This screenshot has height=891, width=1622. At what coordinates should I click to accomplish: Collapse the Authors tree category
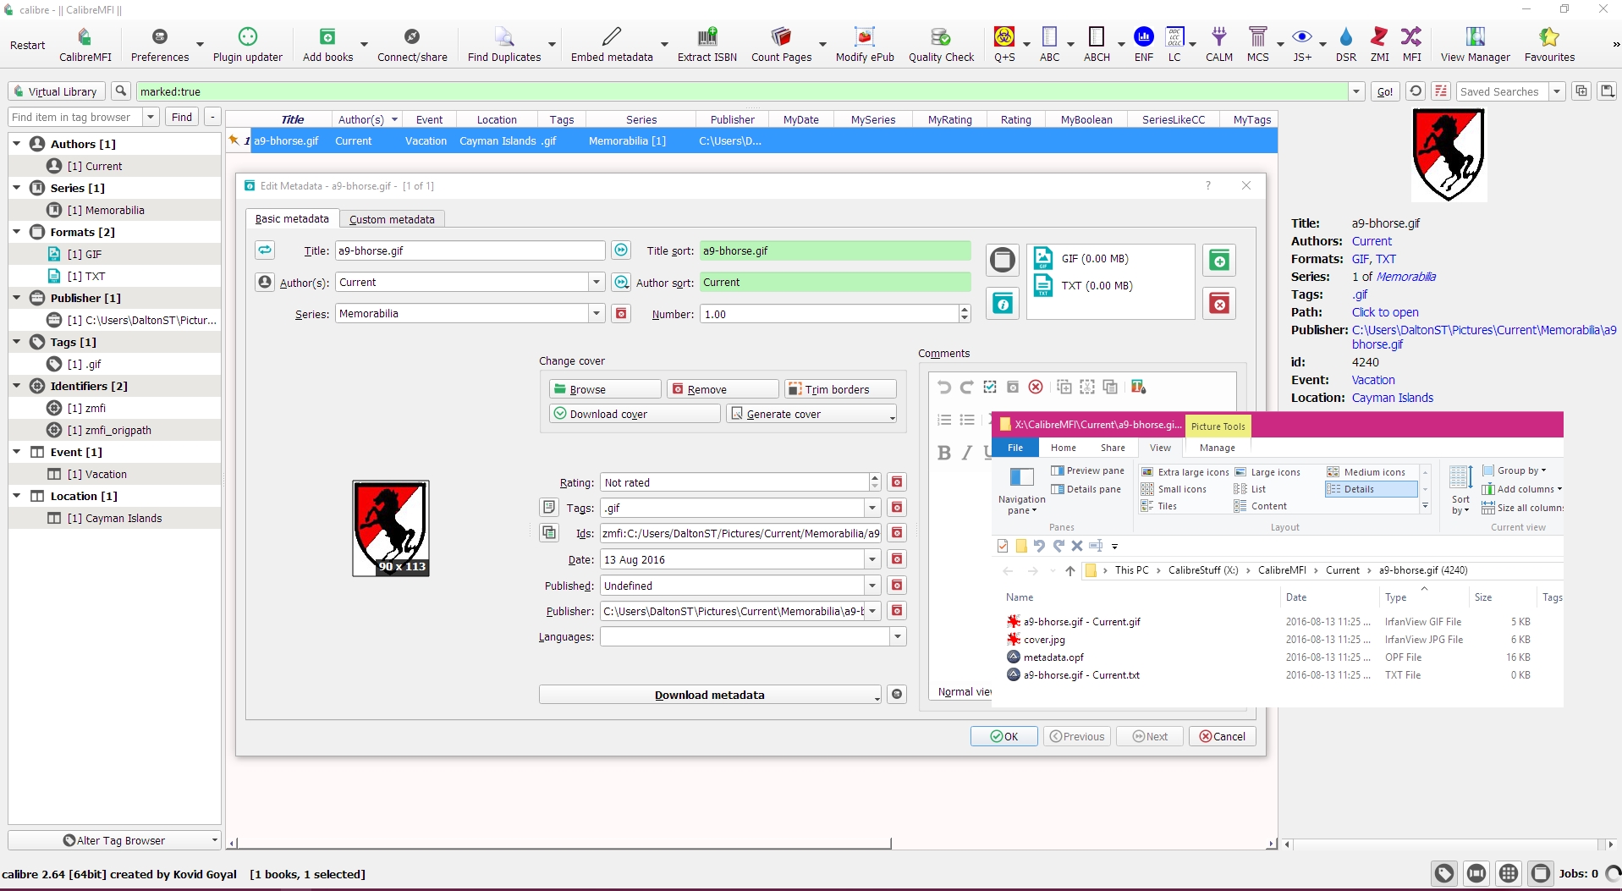pyautogui.click(x=17, y=144)
